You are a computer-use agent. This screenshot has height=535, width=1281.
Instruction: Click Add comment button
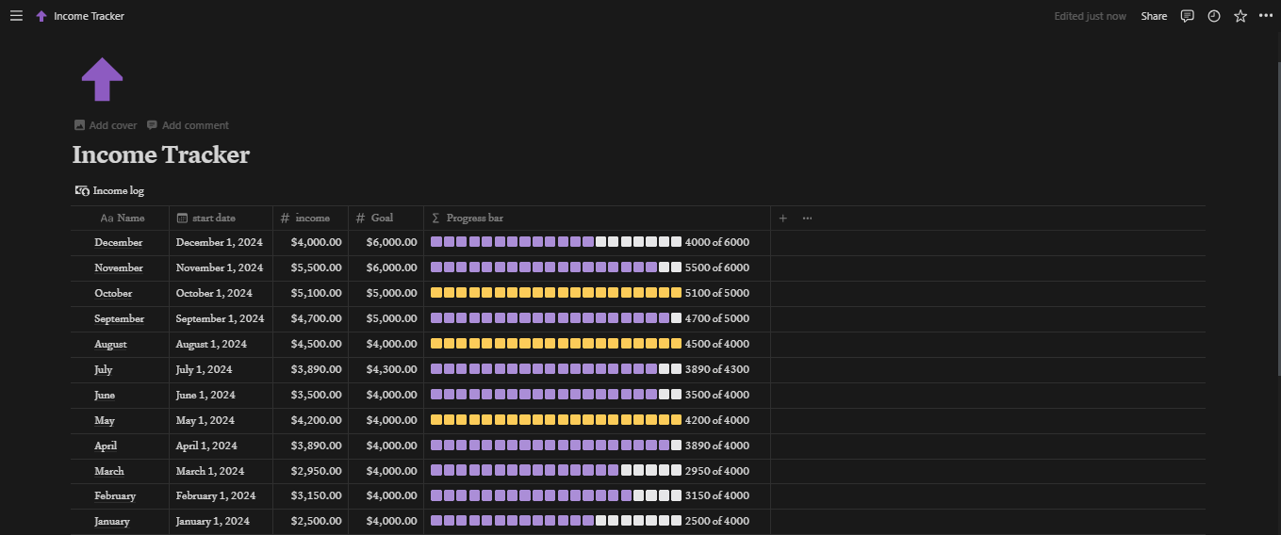tap(188, 125)
